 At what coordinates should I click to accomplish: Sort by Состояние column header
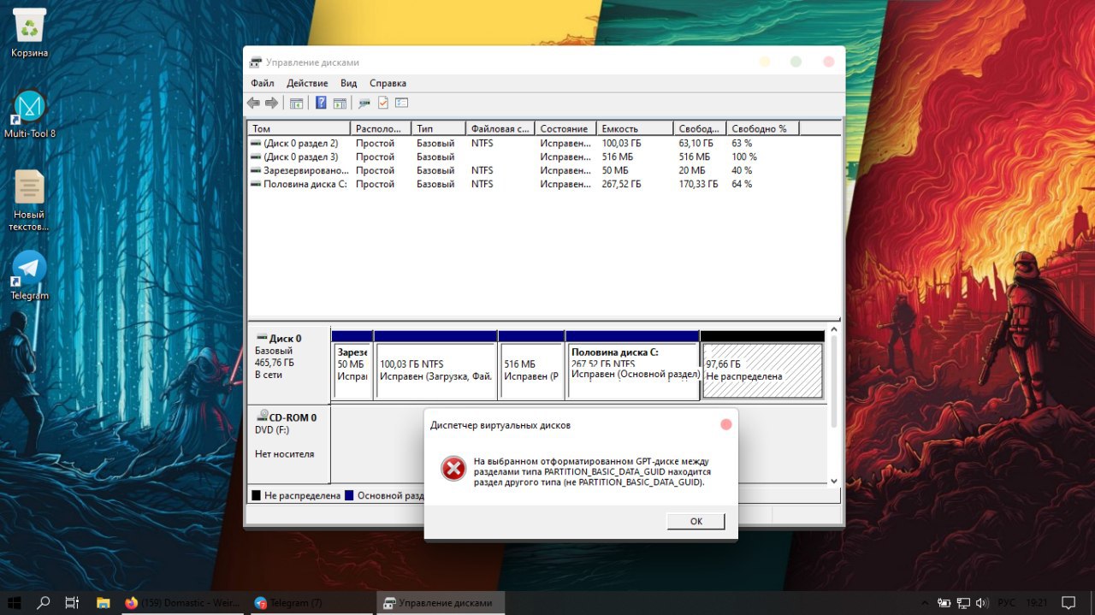click(x=565, y=128)
